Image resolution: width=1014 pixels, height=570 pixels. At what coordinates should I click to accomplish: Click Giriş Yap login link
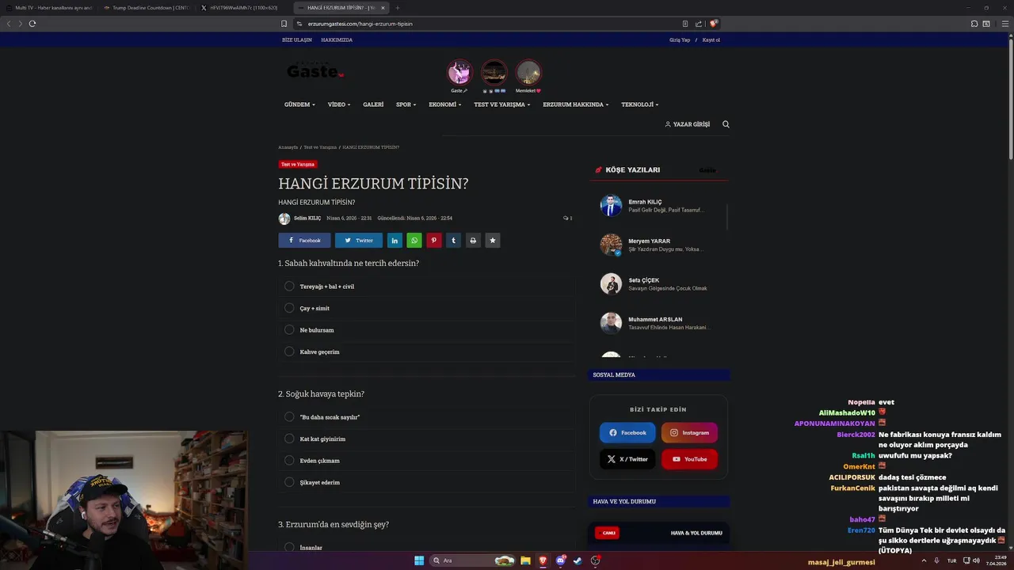tap(680, 40)
